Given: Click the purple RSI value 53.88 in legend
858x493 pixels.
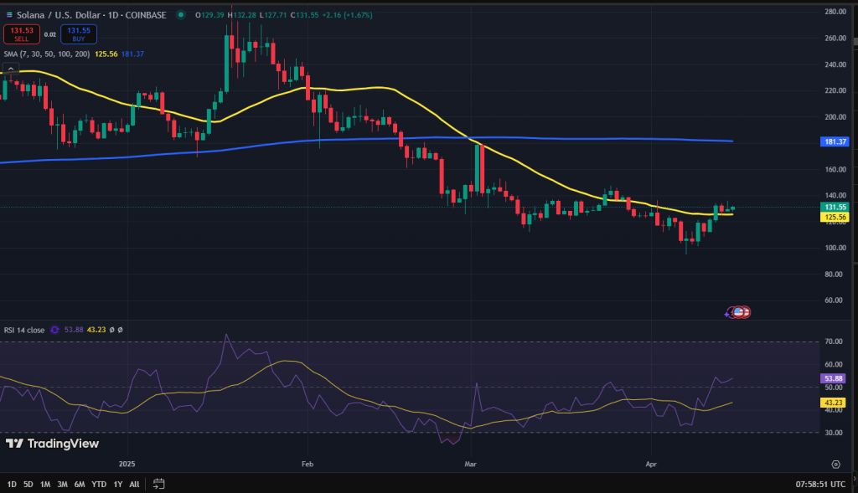Looking at the screenshot, I should (x=74, y=330).
